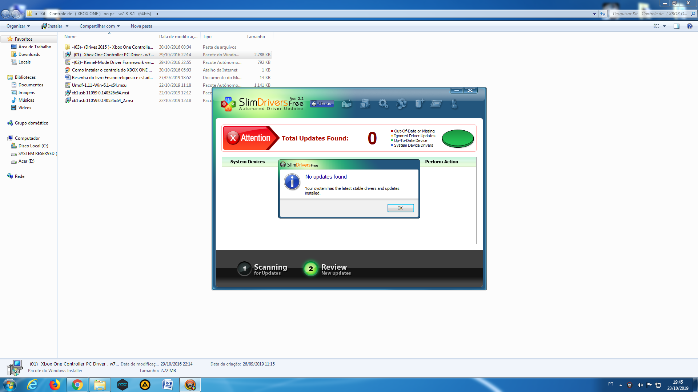Open Explorer help icon
Screen dimensions: 698x392
689,26
